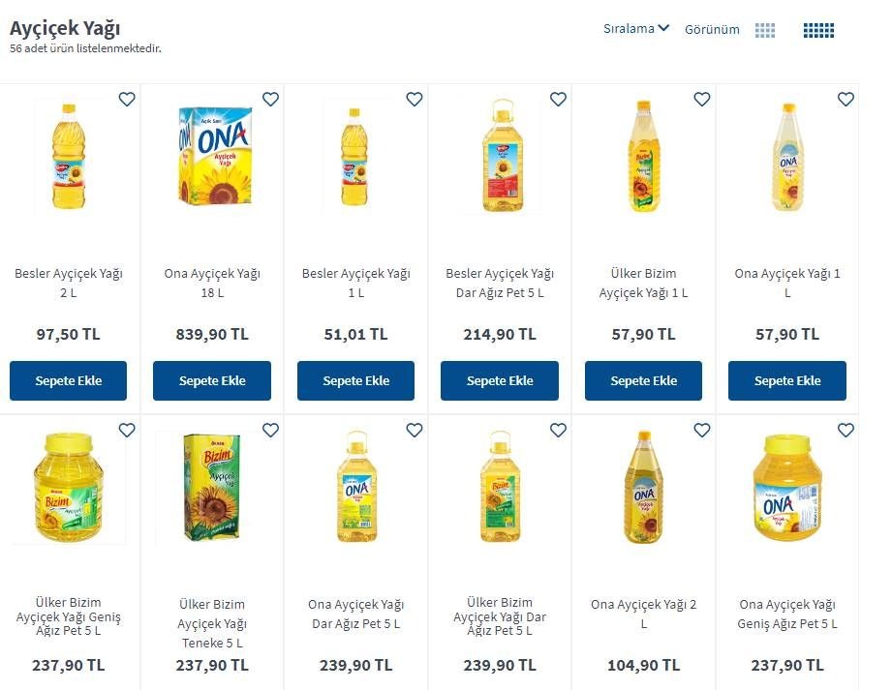Viewport: 892px width, 690px height.
Task: Switch to the smaller grid view icon
Action: tap(764, 30)
